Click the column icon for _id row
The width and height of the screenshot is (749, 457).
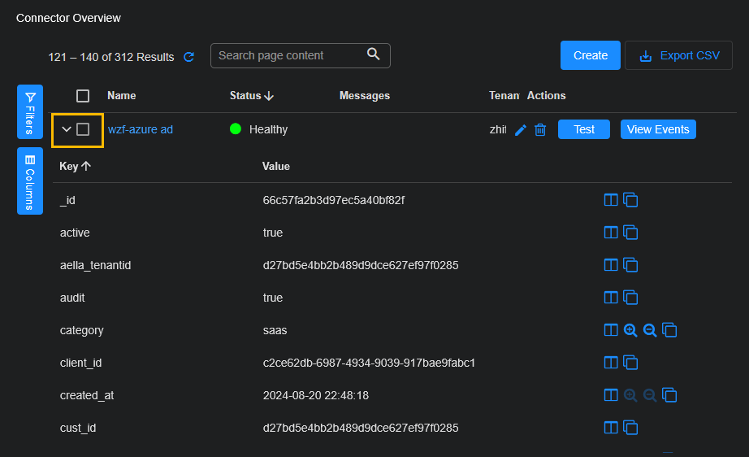pyautogui.click(x=611, y=200)
